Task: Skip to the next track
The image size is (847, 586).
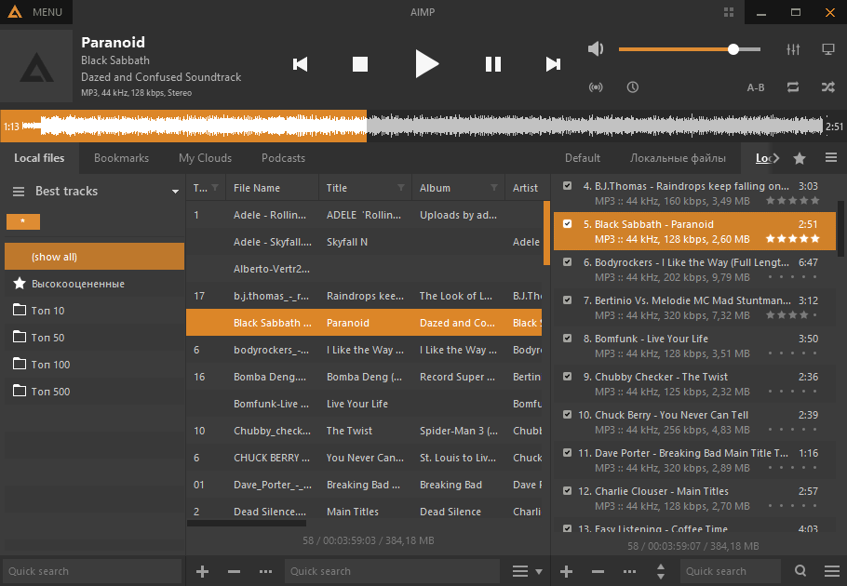Action: (x=553, y=64)
